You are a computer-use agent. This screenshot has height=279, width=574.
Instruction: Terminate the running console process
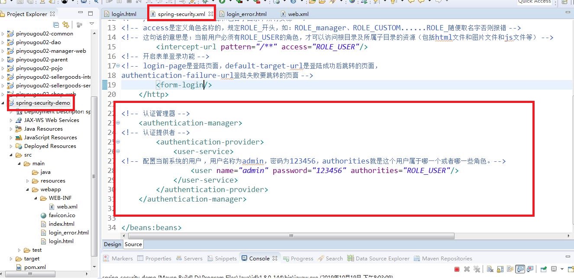(457, 269)
